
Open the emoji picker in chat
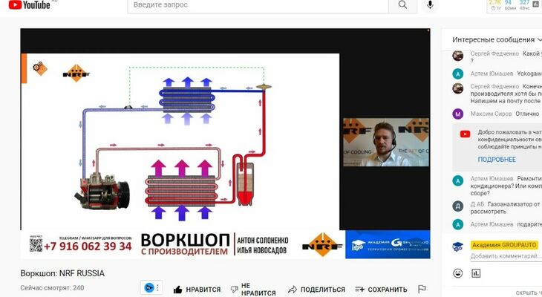tap(457, 273)
